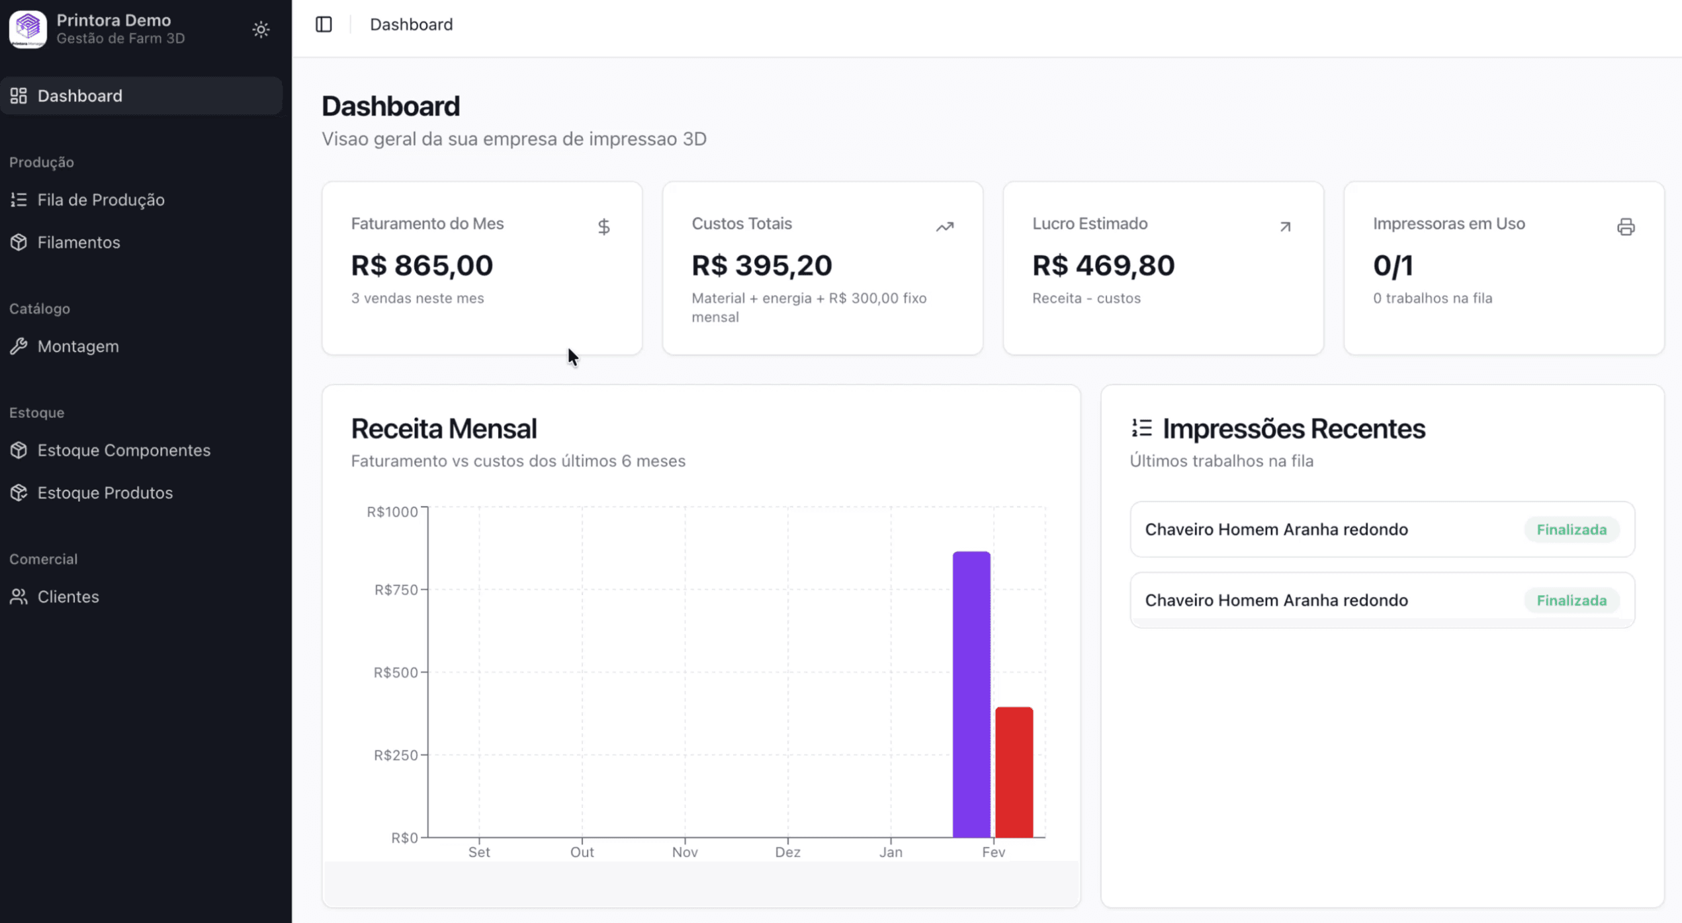Click the dollar sign icon on Faturamento card
This screenshot has height=923, width=1682.
tap(603, 227)
